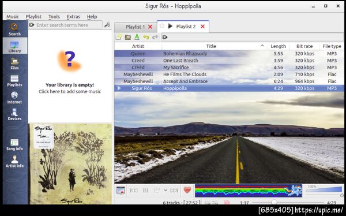This screenshot has height=216, width=346.
Task: Select the Accept And Embrace track
Action: [229, 81]
